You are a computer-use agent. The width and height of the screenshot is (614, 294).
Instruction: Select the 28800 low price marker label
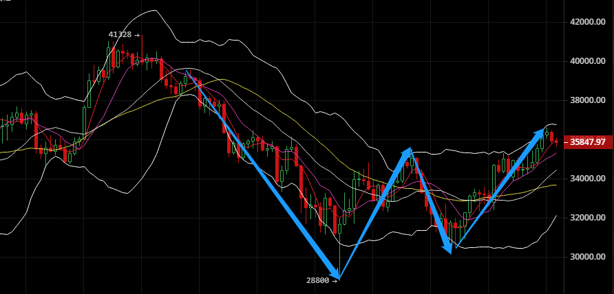coord(322,280)
